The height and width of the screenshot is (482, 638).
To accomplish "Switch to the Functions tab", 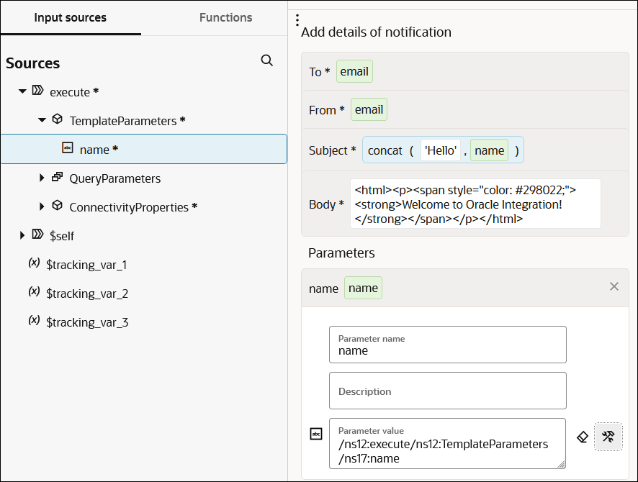I will (225, 17).
